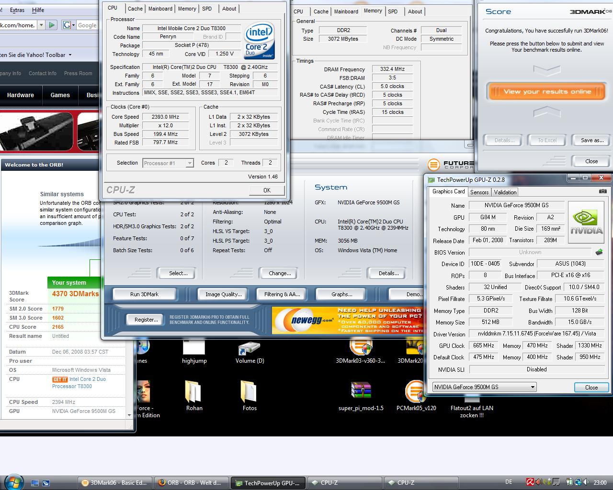Switch to Cache tab in front CPU-Z
Image resolution: width=613 pixels, height=490 pixels.
(135, 9)
